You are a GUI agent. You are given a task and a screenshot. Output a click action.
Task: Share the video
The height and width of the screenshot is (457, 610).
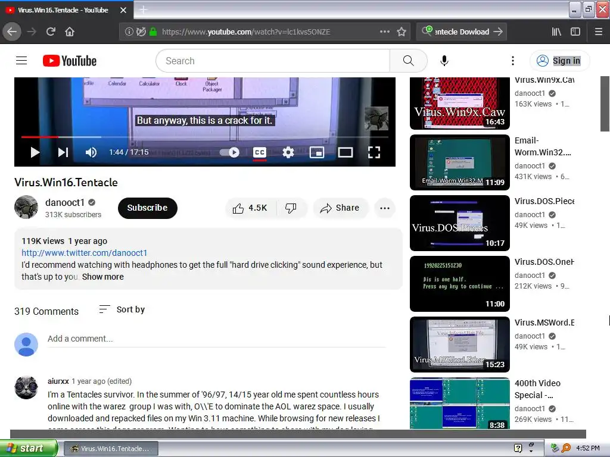(x=340, y=208)
